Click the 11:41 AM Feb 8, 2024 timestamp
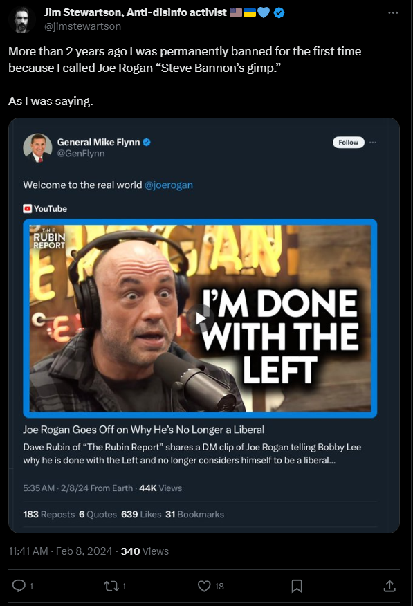Viewport: 413px width, 606px height. point(60,551)
